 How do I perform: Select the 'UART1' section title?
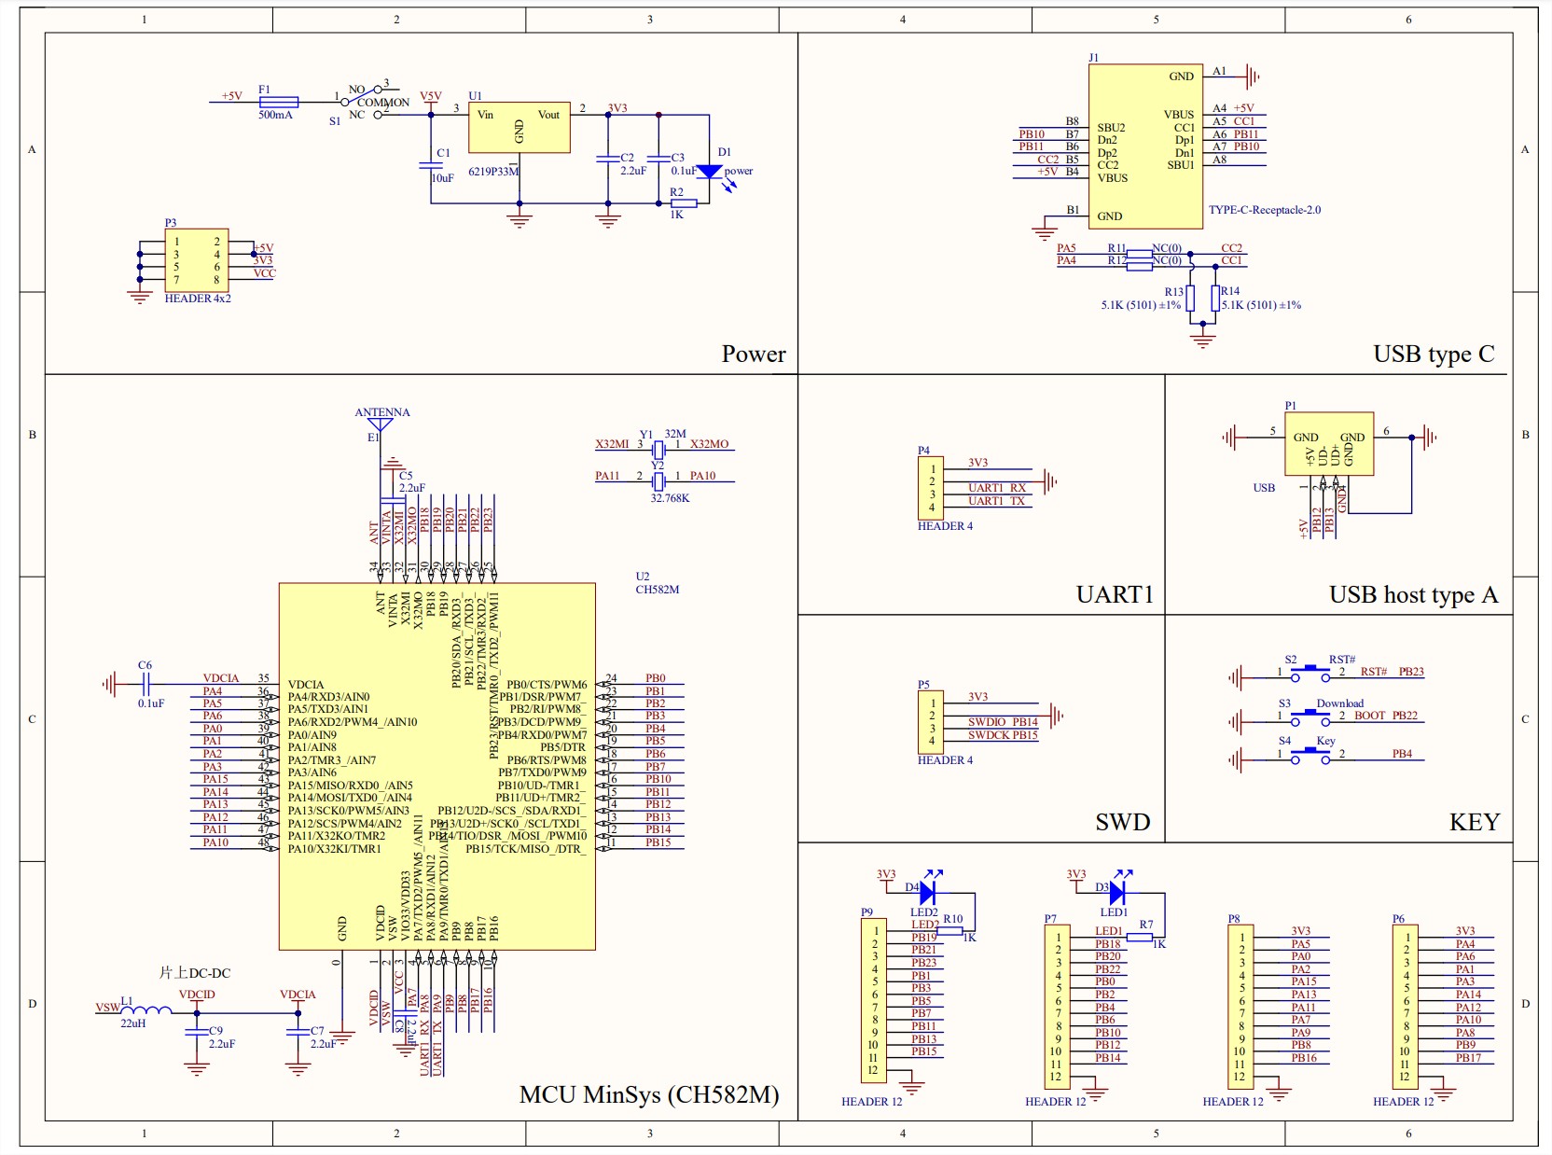(1115, 595)
